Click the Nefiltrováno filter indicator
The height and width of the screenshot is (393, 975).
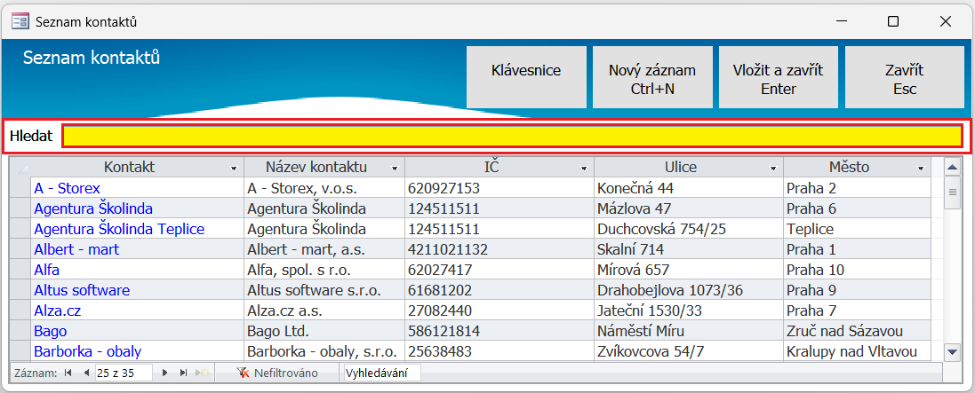pyautogui.click(x=277, y=373)
